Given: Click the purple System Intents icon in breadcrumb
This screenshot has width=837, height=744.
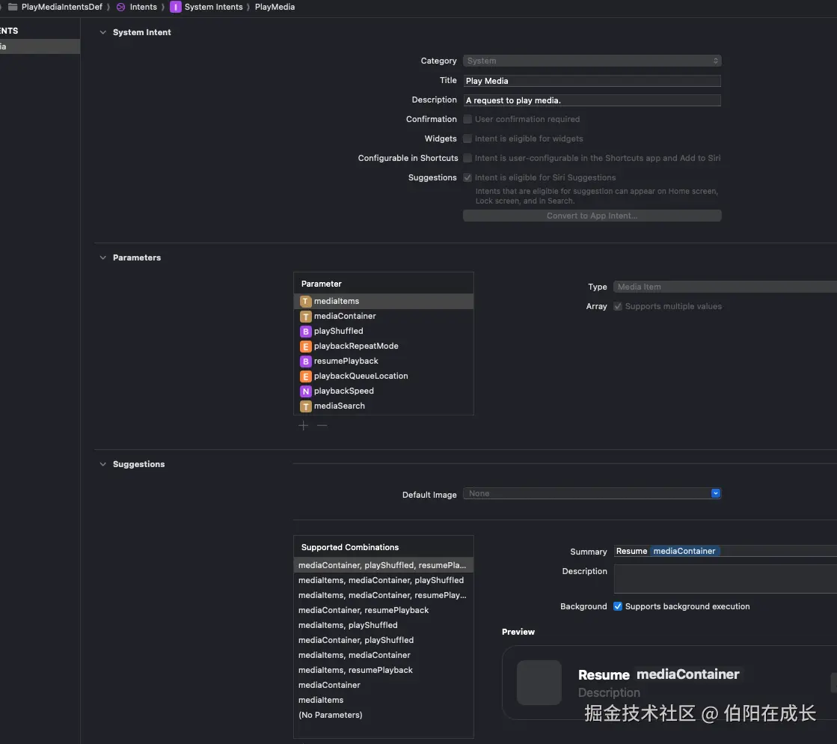Looking at the screenshot, I should click(175, 7).
